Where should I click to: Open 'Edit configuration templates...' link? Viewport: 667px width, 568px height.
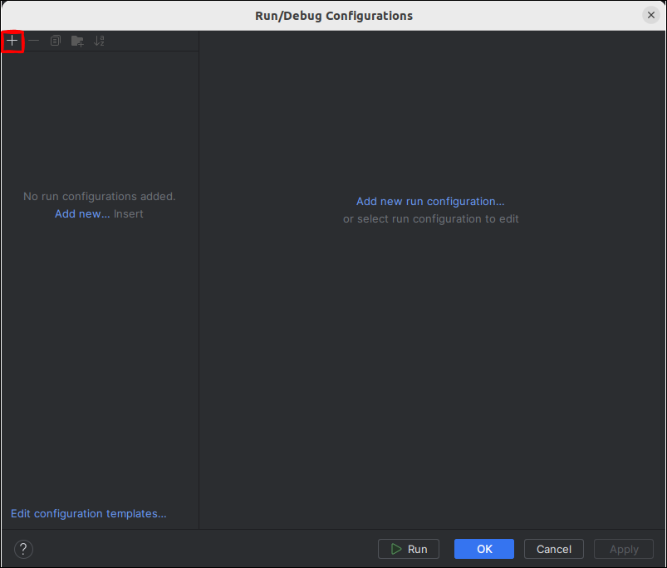[88, 514]
